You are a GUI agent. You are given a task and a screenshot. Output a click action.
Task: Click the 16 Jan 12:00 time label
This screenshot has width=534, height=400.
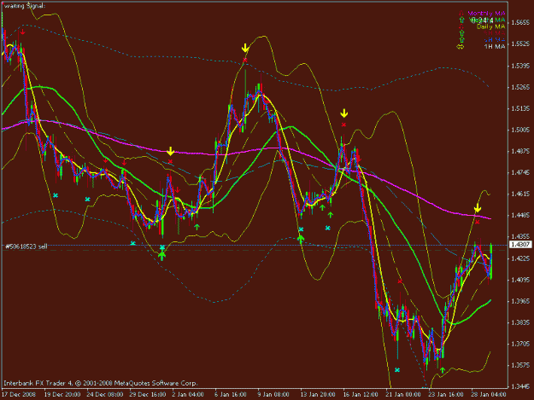(x=361, y=395)
